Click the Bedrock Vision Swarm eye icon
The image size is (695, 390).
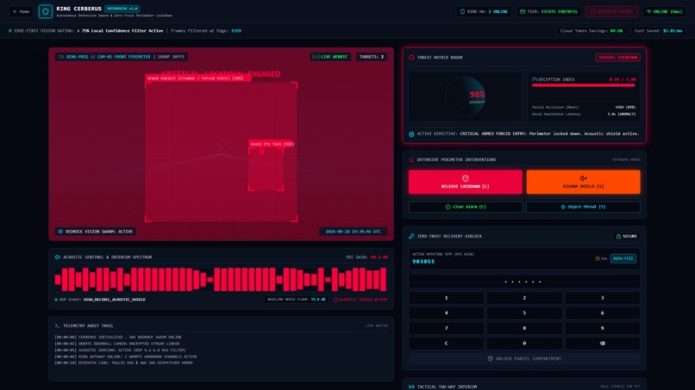[60, 232]
